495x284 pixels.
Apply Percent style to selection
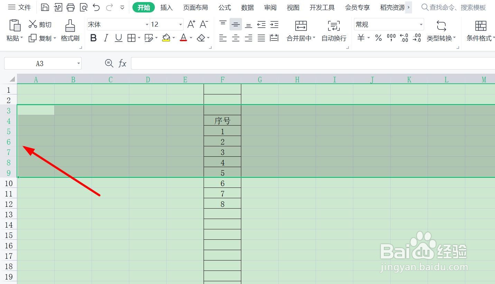coord(378,38)
